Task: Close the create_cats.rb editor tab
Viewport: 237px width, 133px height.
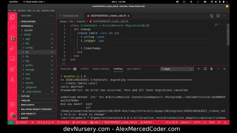Action: (x=128, y=16)
